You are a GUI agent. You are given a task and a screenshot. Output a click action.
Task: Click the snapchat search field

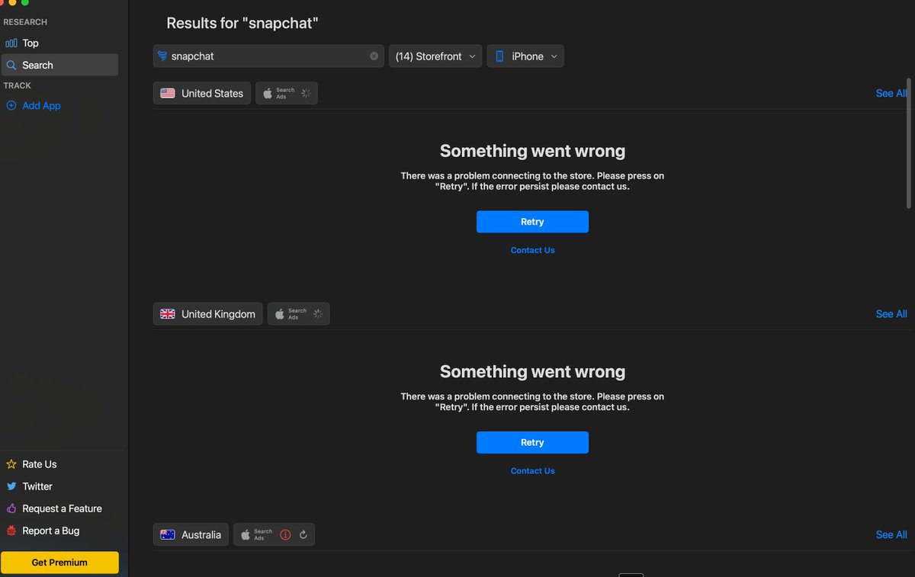tap(268, 56)
